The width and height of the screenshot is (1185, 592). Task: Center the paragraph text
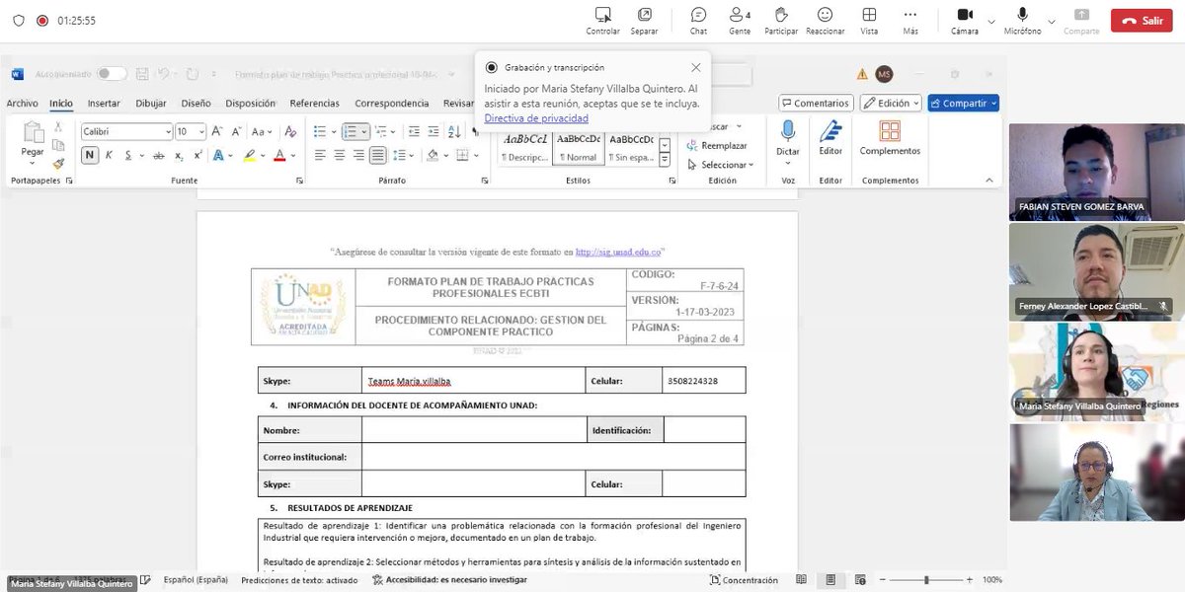(x=340, y=155)
